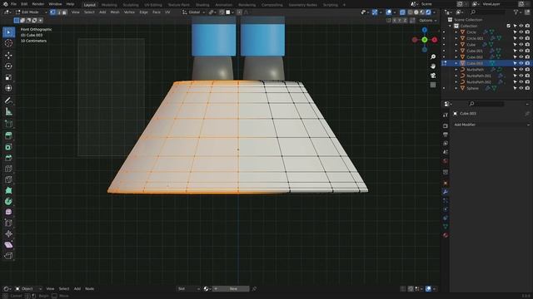The height and width of the screenshot is (299, 533).
Task: Select the Add Cube tool
Action: tap(8, 124)
